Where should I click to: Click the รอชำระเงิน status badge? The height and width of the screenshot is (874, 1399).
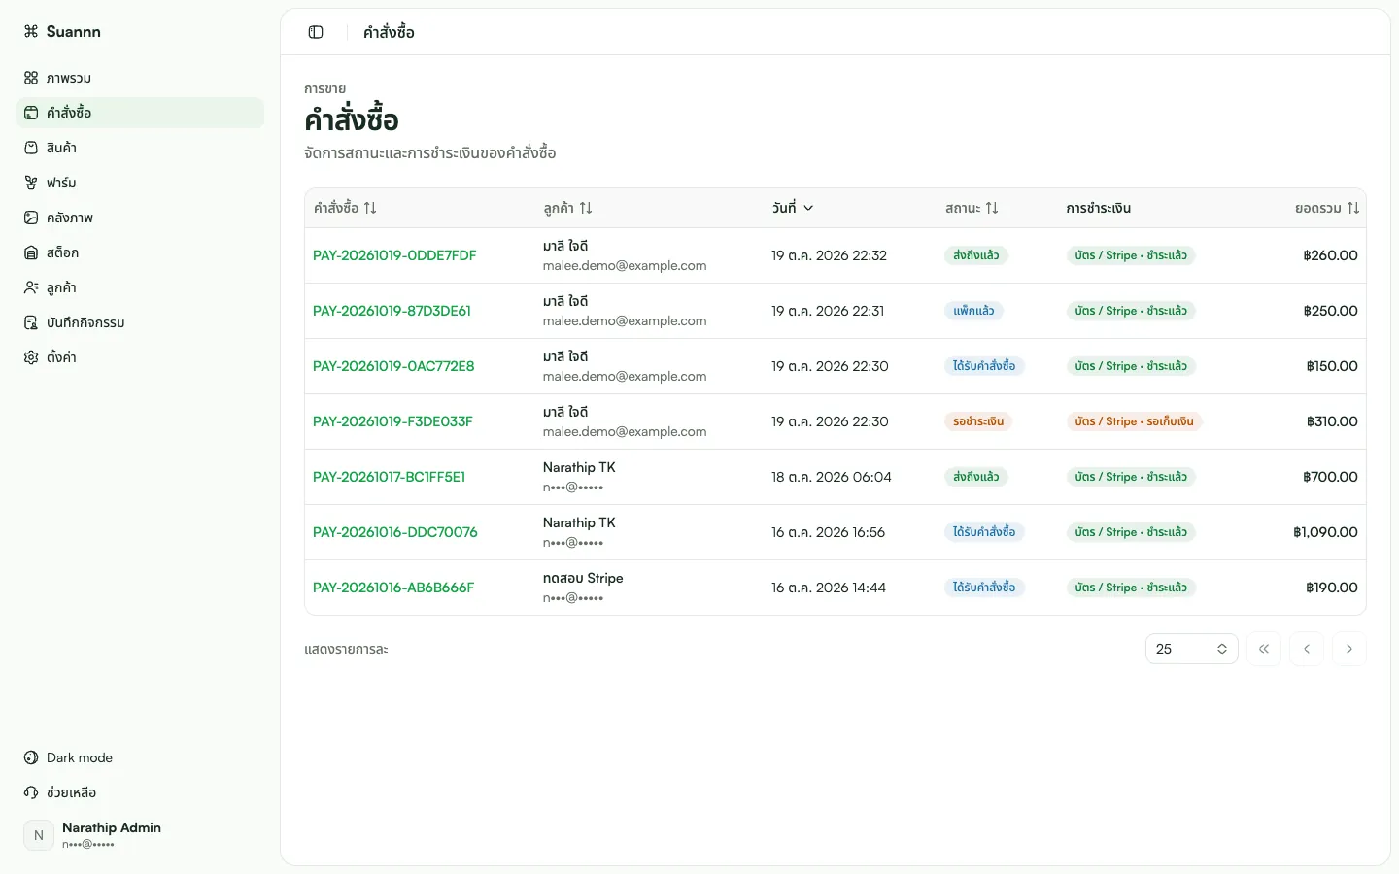978,421
